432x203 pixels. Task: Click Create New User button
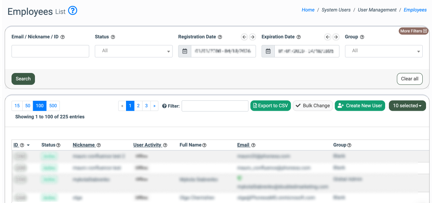coord(360,106)
